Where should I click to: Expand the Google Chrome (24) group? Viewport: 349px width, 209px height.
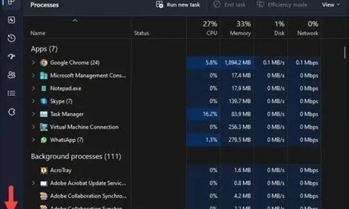click(x=33, y=63)
